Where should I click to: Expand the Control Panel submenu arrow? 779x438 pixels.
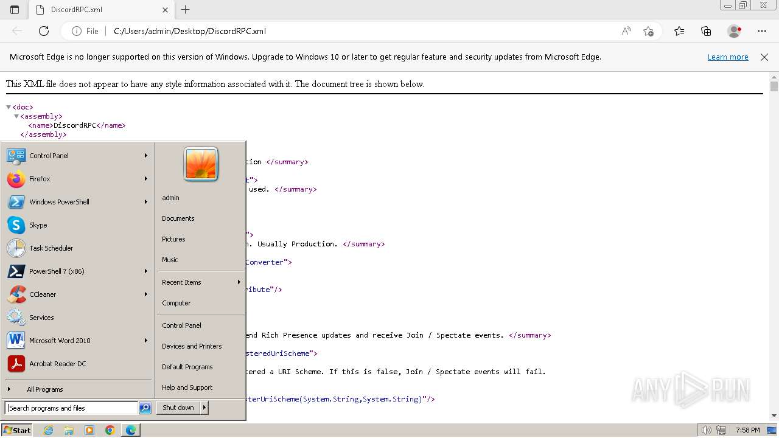point(146,156)
